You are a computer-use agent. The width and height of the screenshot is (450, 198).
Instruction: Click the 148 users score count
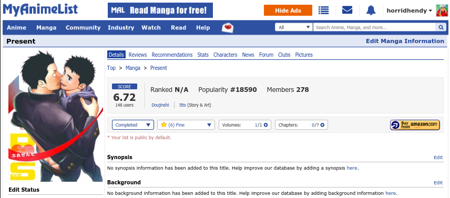point(124,105)
